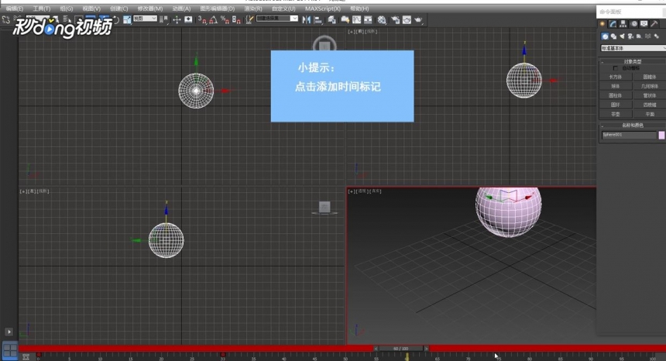Screen dimensions: 666x361
Task: Click the 球体 sphere button
Action: point(616,86)
